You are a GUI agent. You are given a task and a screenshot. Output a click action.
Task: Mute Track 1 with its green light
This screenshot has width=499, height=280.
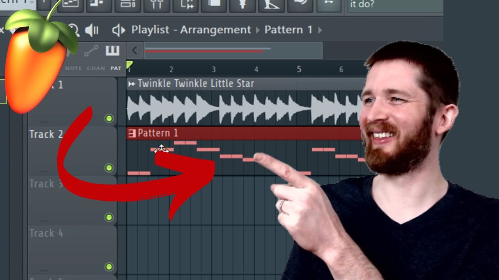[109, 118]
